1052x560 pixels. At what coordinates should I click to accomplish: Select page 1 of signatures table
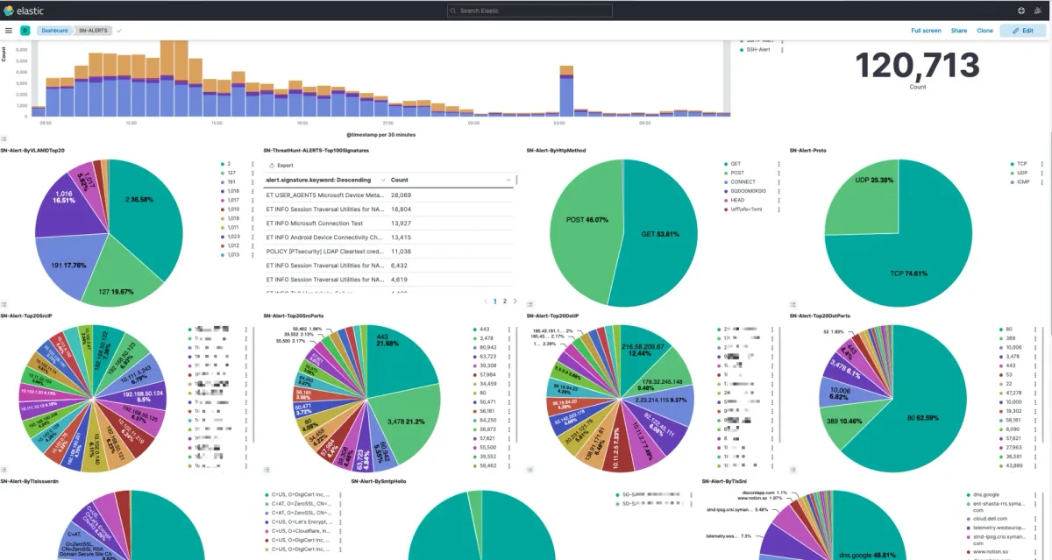[x=494, y=301]
